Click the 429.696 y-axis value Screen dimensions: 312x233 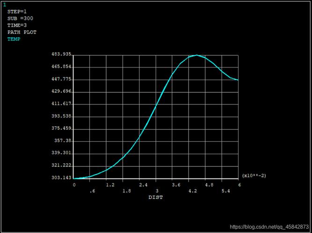point(61,91)
